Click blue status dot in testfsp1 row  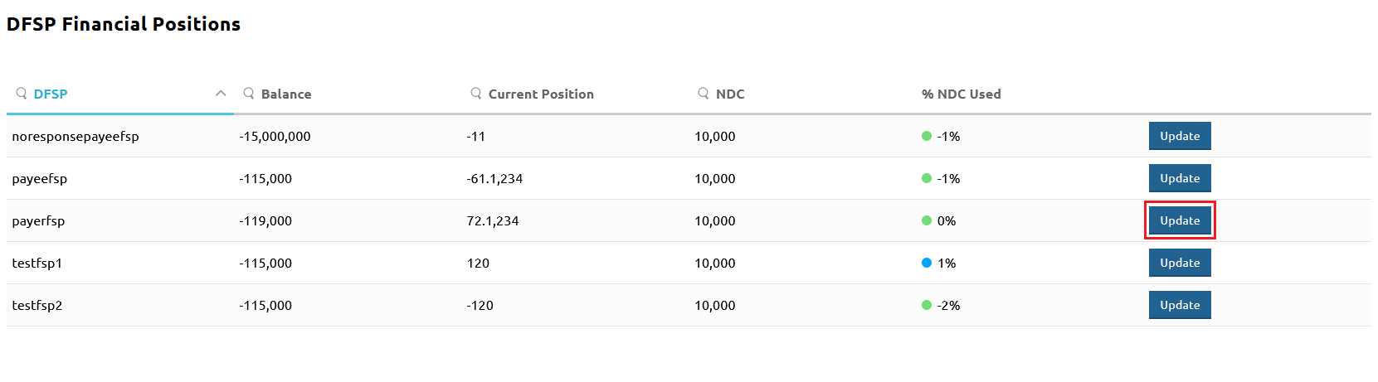(x=927, y=263)
